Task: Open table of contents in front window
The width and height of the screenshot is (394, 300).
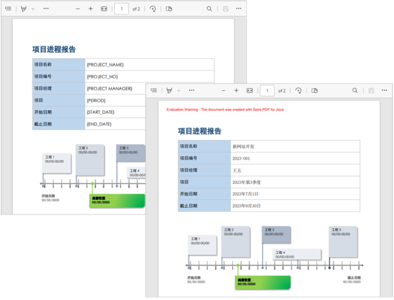Action: click(x=154, y=91)
